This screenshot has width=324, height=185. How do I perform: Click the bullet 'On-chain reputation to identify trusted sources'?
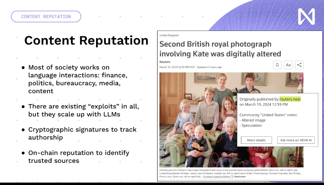(x=79, y=157)
